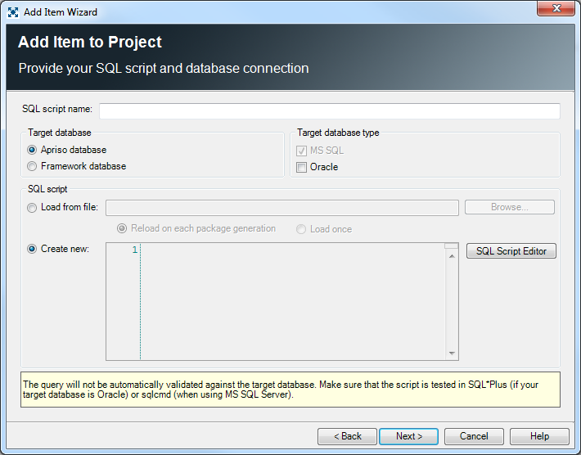581x455 pixels.
Task: Toggle the MS SQL checkbox
Action: (302, 151)
